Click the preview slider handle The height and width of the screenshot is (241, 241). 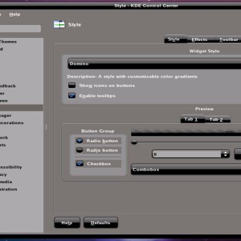tap(134, 142)
